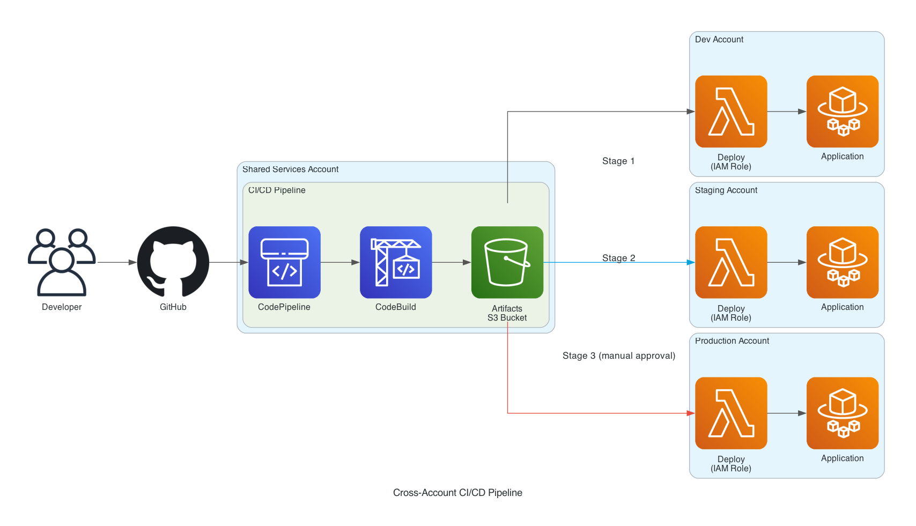Click Staging Account 'Application' label
916x526 pixels.
843,307
